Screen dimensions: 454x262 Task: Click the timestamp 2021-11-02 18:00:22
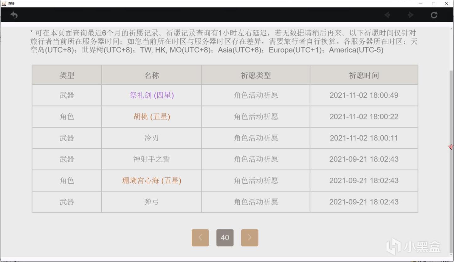click(364, 117)
